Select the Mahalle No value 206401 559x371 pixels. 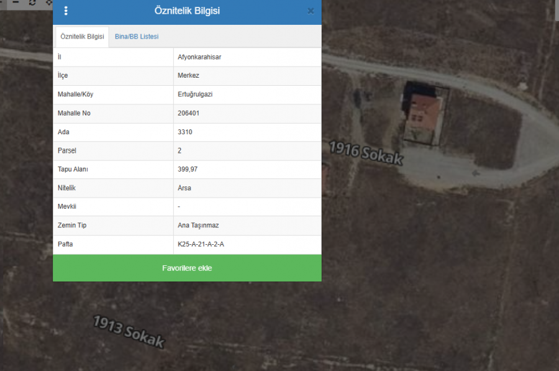coord(188,113)
